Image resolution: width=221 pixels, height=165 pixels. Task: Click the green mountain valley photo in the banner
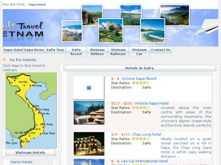[x=175, y=15]
